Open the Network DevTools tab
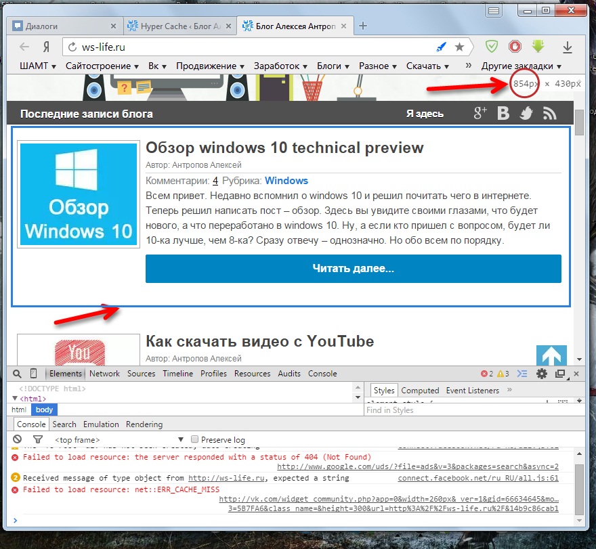 [104, 374]
